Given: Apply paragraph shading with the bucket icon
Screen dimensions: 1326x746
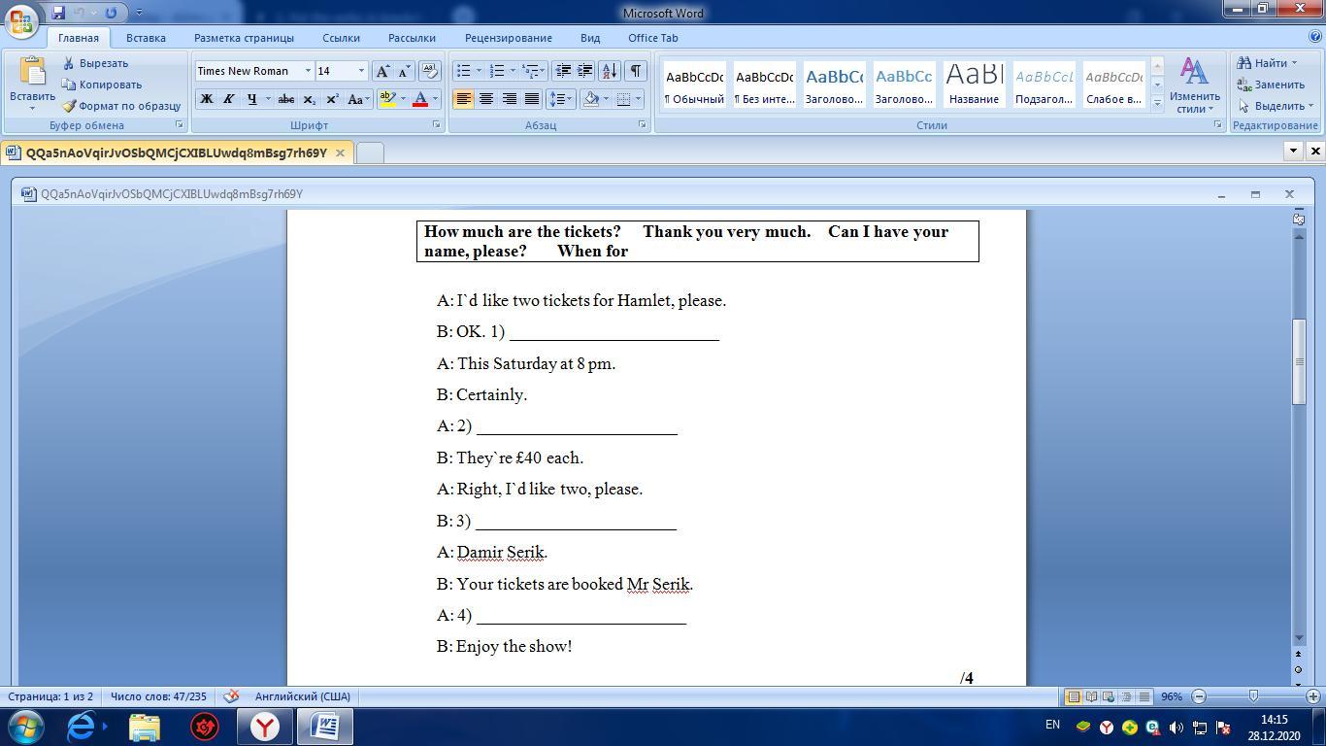Looking at the screenshot, I should 590,99.
